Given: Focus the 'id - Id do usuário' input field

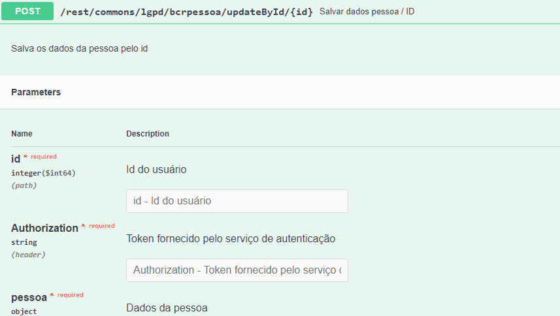Looking at the screenshot, I should 237,201.
